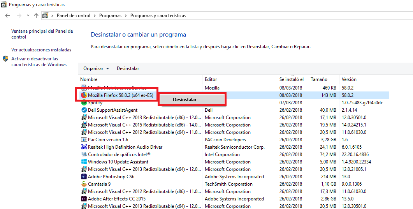Click the Programas y características title bar icon

(x=4, y=5)
